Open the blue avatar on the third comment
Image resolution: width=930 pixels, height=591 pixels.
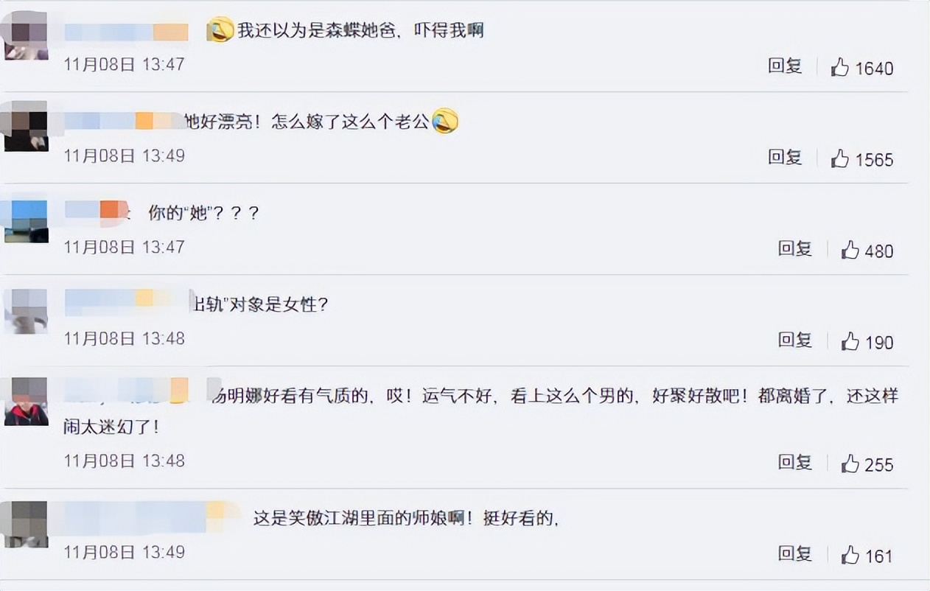pyautogui.click(x=26, y=218)
